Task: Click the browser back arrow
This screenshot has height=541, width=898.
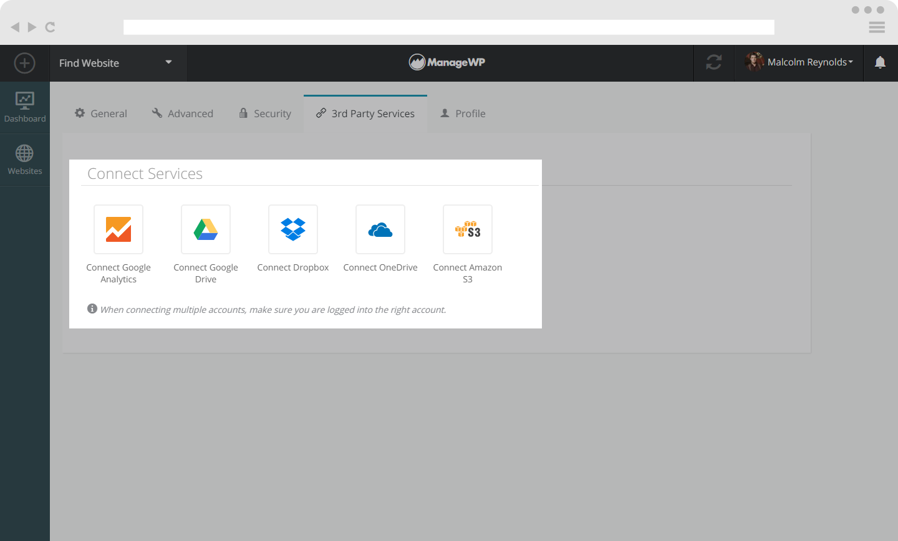Action: [15, 27]
